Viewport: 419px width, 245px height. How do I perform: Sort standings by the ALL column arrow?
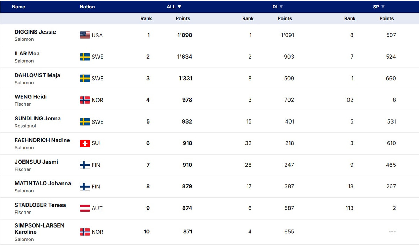(179, 7)
